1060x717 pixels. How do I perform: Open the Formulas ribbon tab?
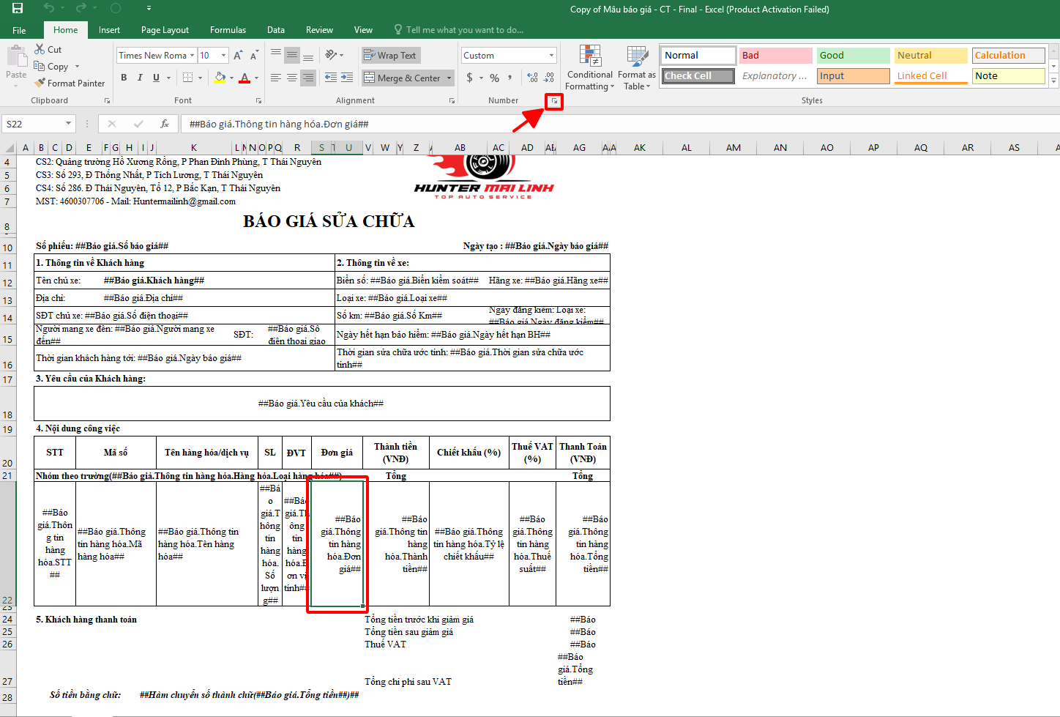coord(228,30)
